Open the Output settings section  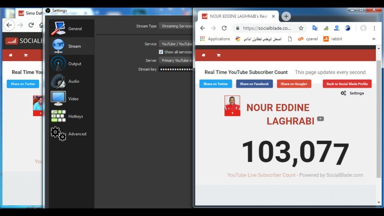pos(71,64)
